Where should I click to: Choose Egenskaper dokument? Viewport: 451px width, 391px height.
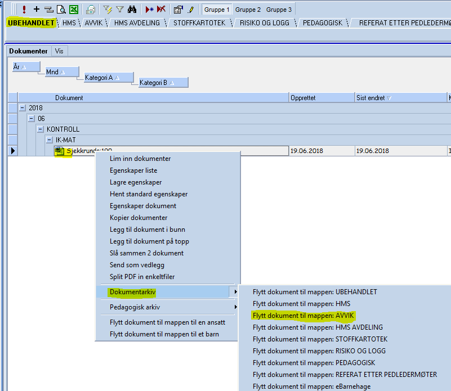pos(168,206)
